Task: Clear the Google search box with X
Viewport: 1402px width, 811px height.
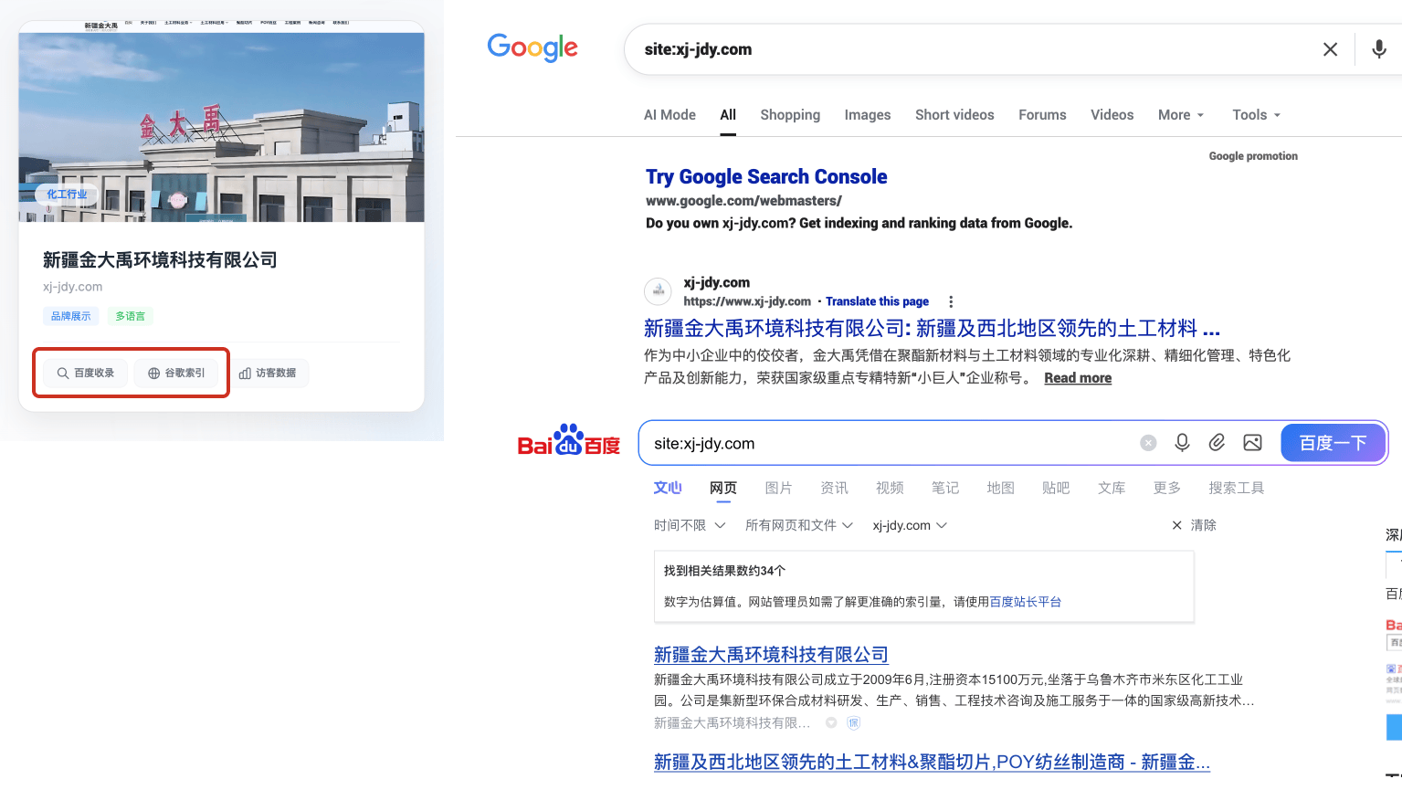Action: [x=1330, y=49]
